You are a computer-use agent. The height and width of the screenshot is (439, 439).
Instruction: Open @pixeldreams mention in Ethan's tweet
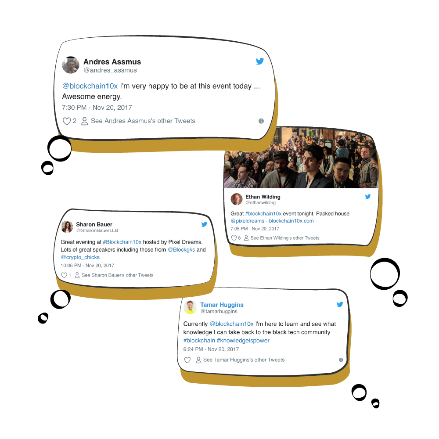tap(247, 221)
